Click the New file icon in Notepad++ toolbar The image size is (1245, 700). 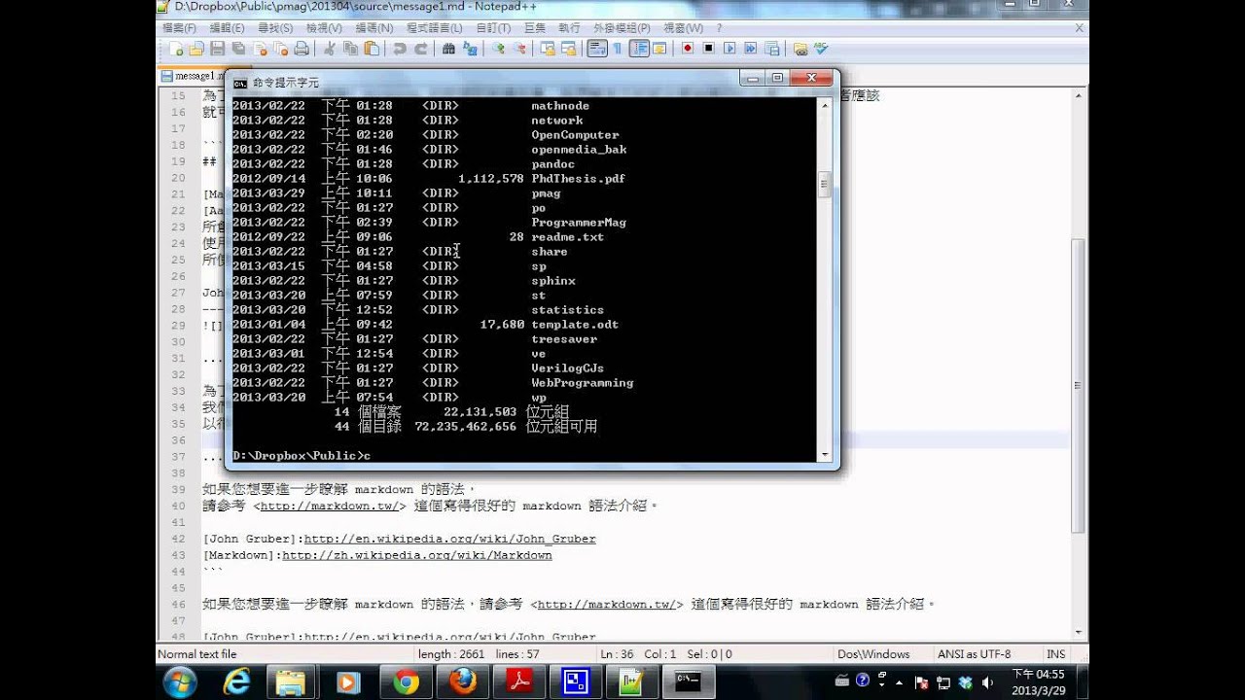click(x=176, y=49)
